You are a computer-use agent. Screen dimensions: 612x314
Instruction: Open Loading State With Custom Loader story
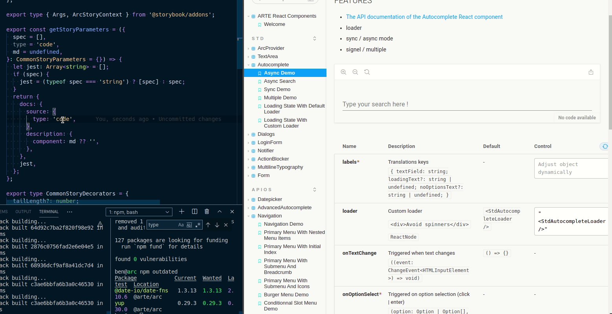(x=286, y=123)
